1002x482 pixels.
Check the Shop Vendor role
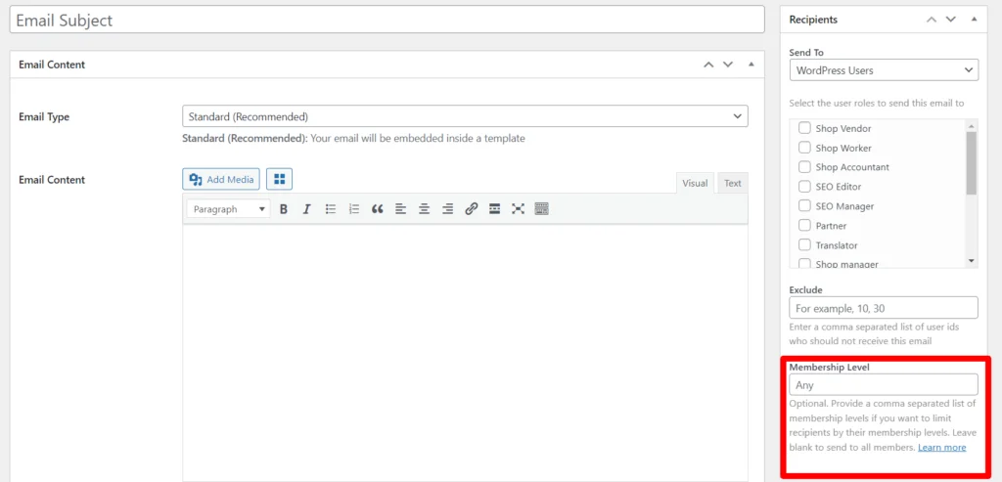point(804,128)
